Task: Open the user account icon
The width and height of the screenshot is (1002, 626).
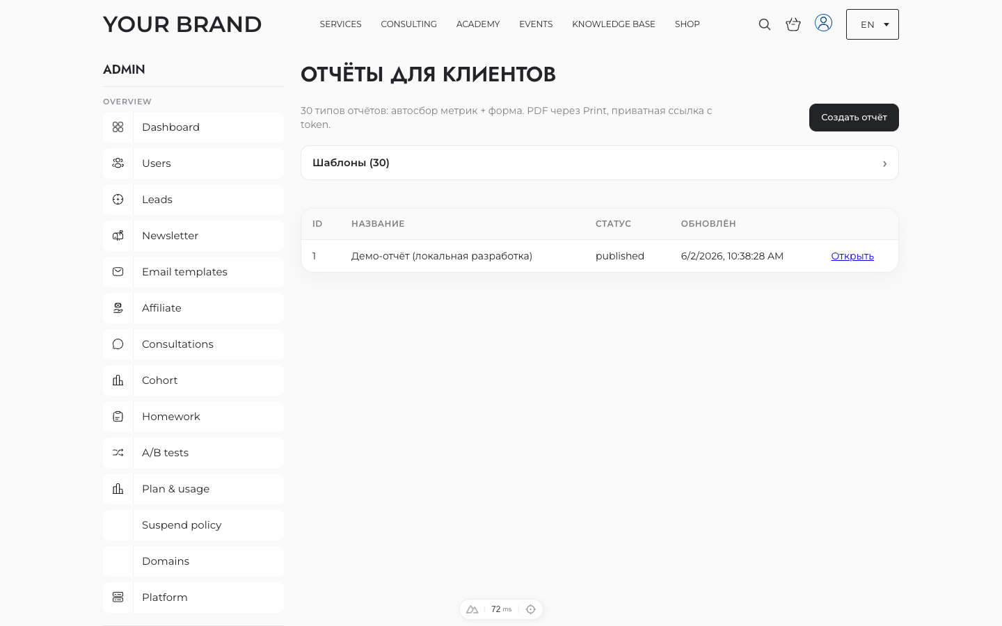Action: 823,23
